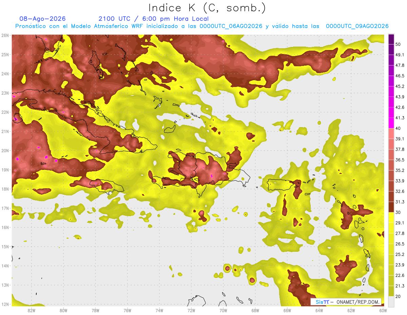
Task: Click the '68W' longitude label
Action: [x=255, y=310]
